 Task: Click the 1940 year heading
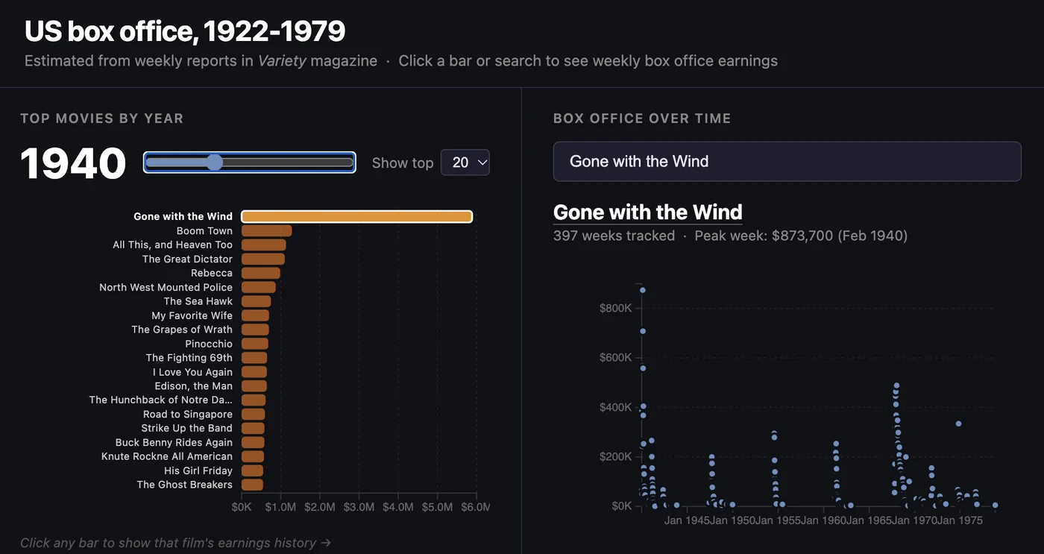73,163
